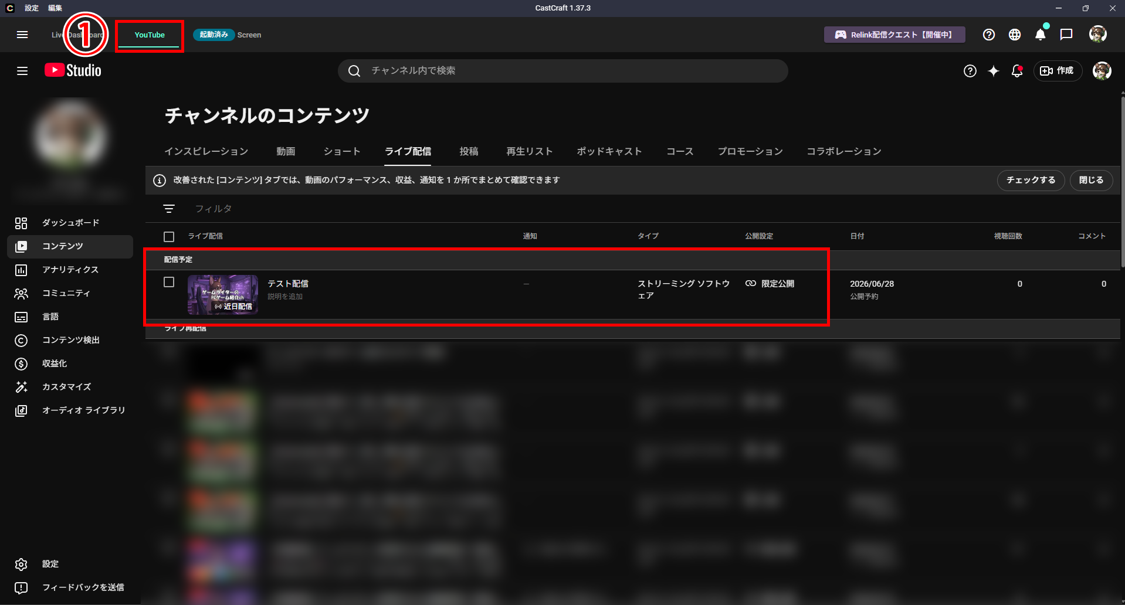Viewport: 1125px width, 605px height.
Task: Click the filter lines icon
Action: 169,209
